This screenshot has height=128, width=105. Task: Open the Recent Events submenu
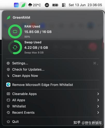coord(53,113)
